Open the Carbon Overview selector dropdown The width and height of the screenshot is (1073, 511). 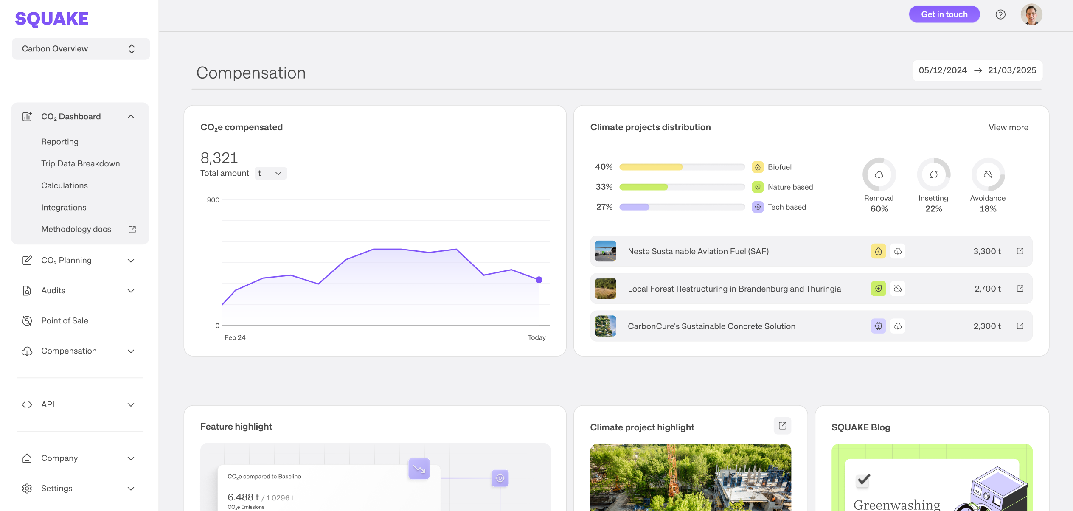pos(81,49)
